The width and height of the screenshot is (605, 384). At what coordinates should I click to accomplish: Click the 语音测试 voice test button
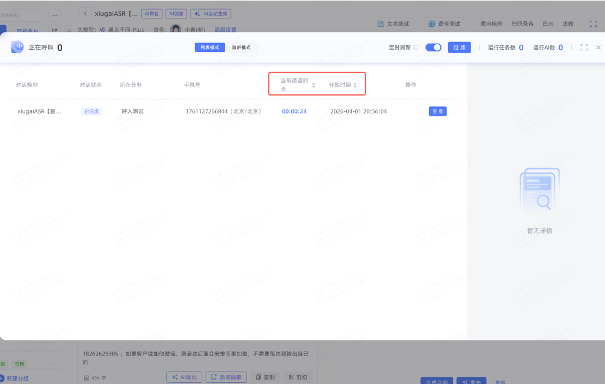tap(444, 23)
